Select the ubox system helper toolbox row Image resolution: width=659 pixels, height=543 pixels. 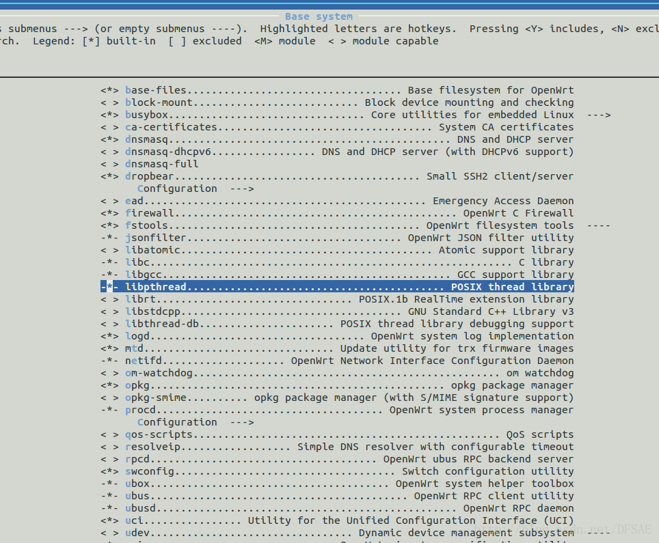click(337, 484)
